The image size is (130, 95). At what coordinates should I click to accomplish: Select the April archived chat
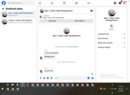pos(18,14)
